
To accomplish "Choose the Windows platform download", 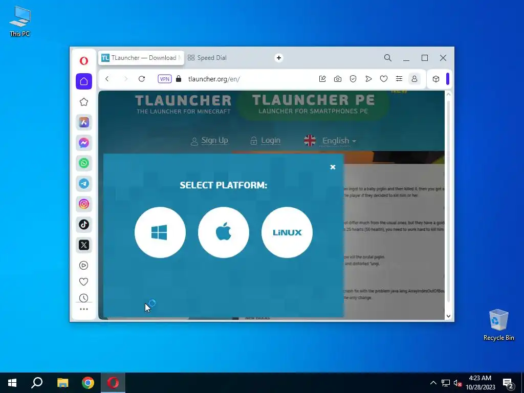I will [160, 232].
